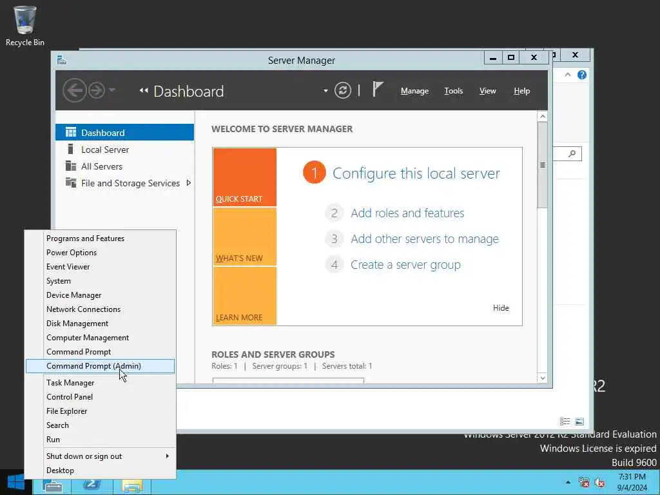Viewport: 660px width, 495px height.
Task: Open PowerShell from the taskbar
Action: point(91,484)
